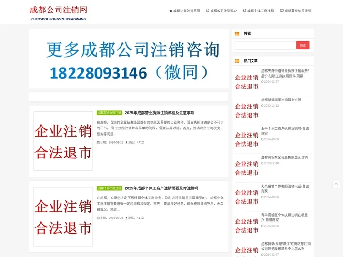Open hot article 成都高新东区营业执照怎么注销
This screenshot has width=343, height=257.
click(284, 157)
